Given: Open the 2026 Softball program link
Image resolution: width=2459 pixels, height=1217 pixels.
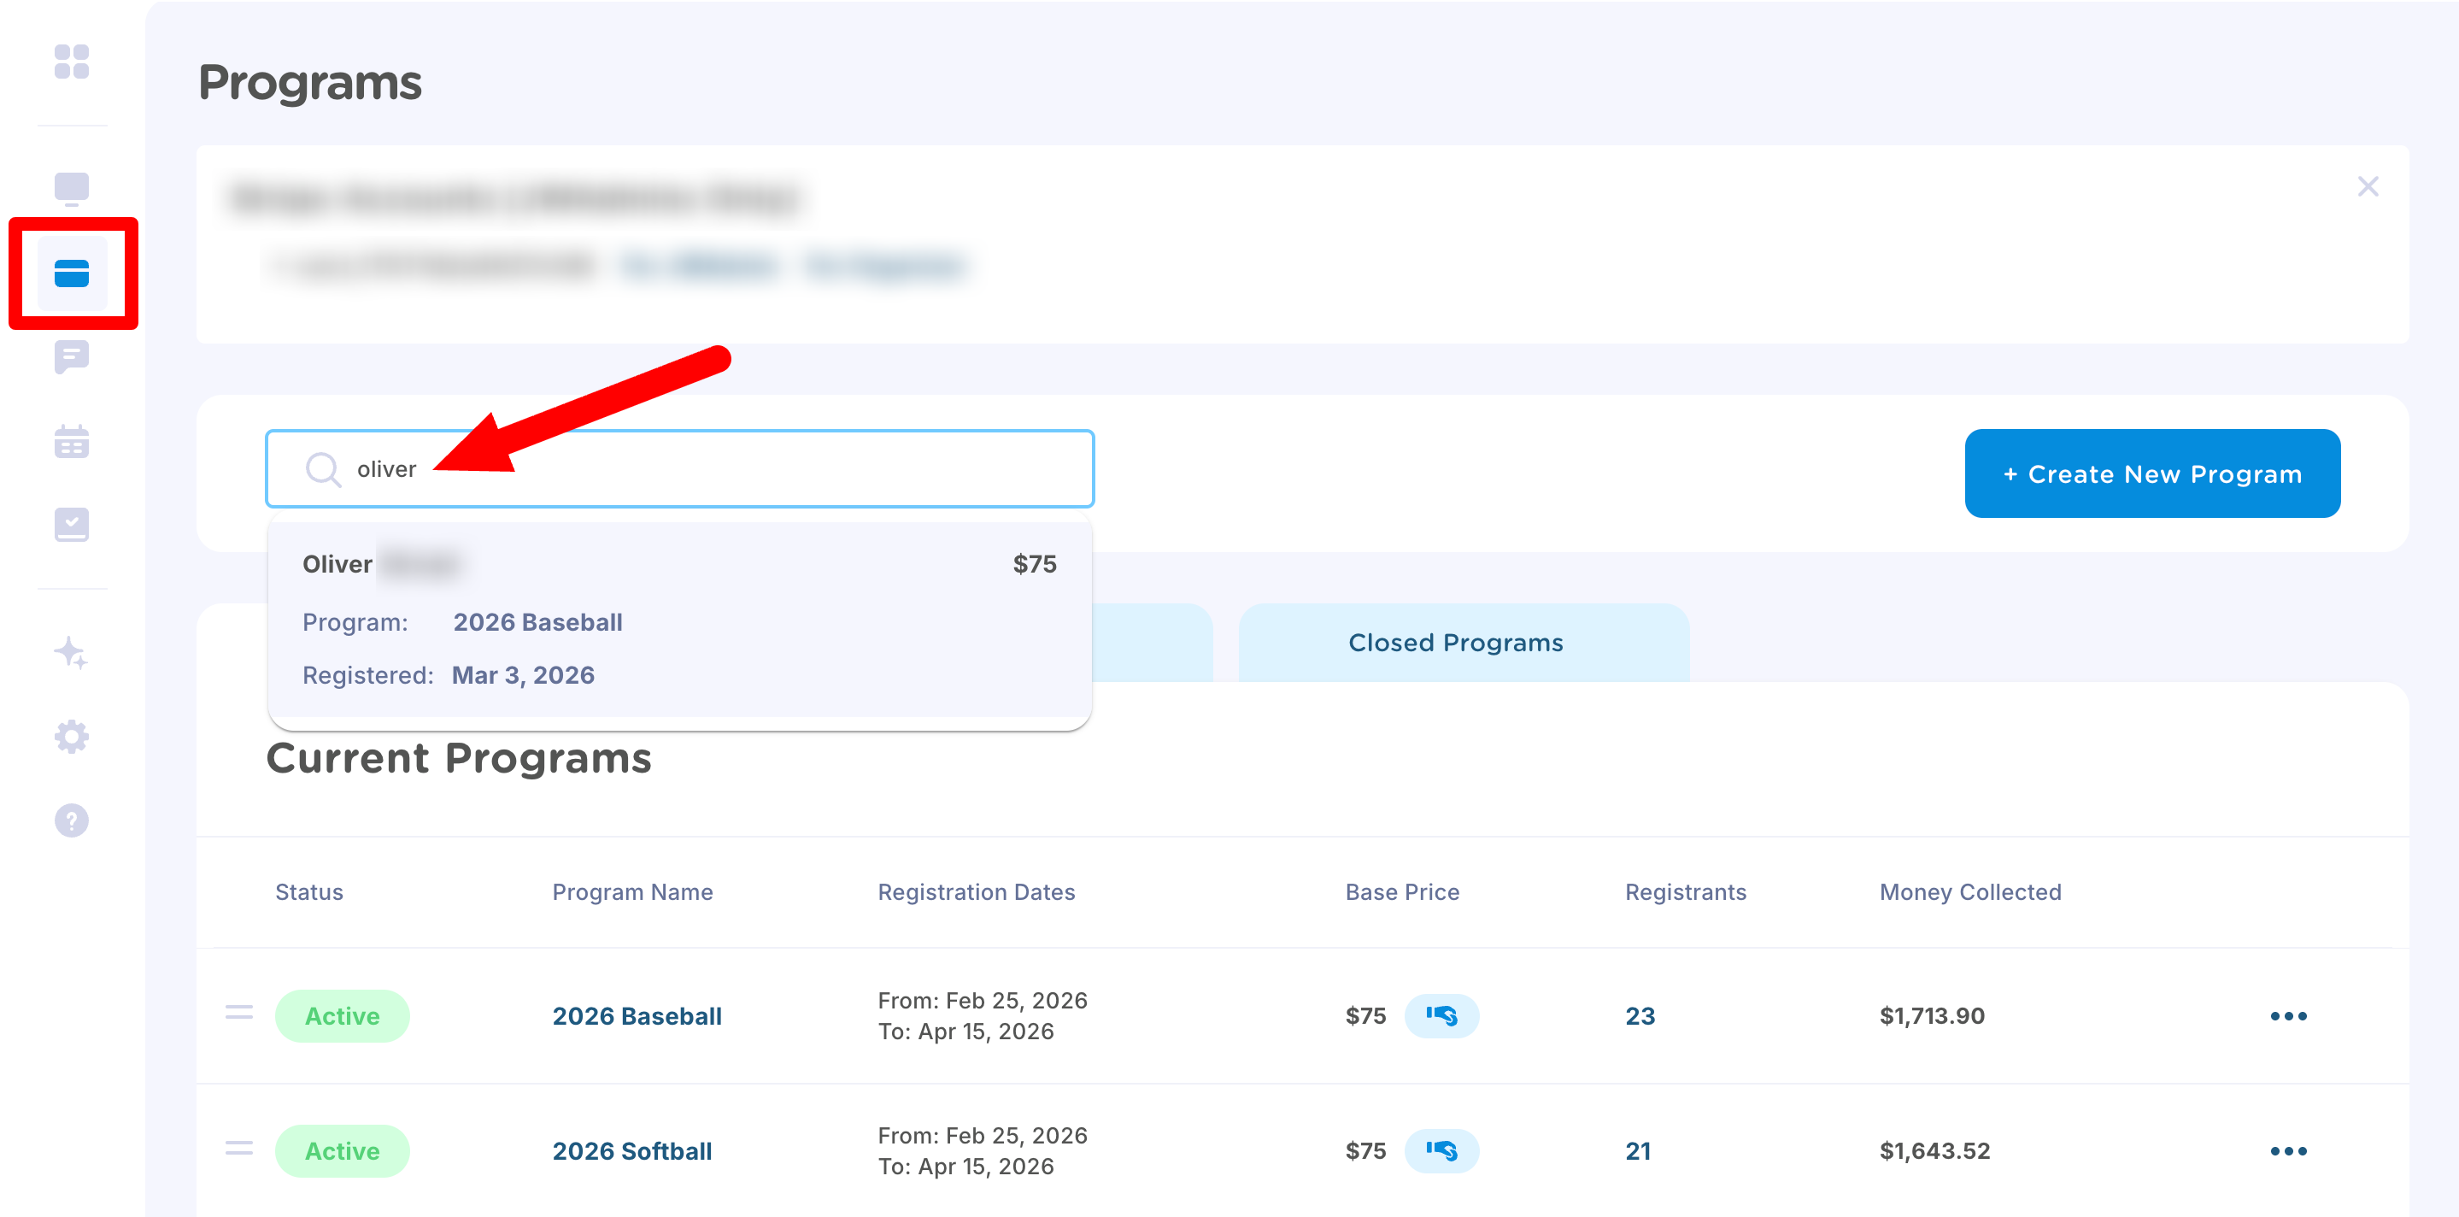Looking at the screenshot, I should (632, 1150).
